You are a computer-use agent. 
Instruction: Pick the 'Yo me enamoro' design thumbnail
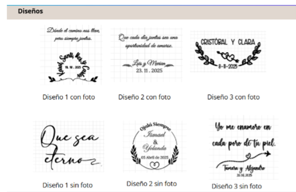(244, 148)
